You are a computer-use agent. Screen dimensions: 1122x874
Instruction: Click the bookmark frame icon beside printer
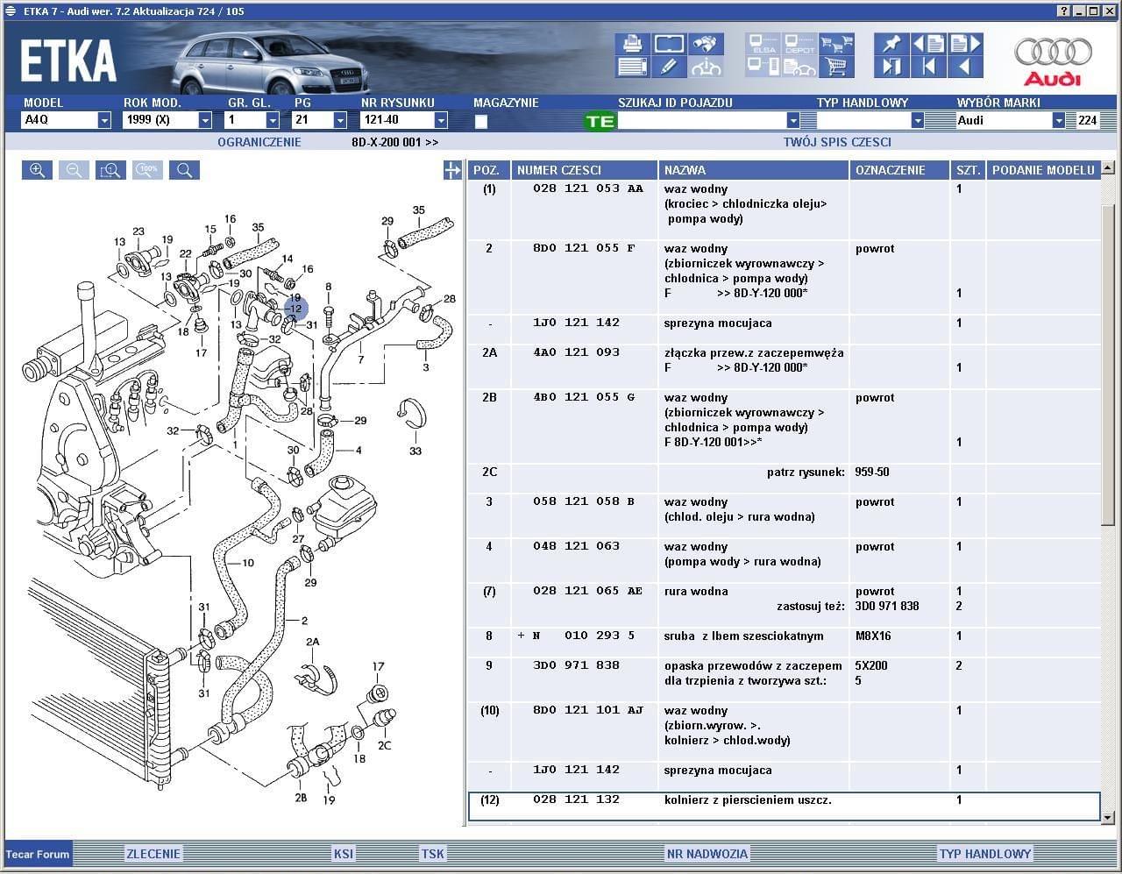[669, 44]
